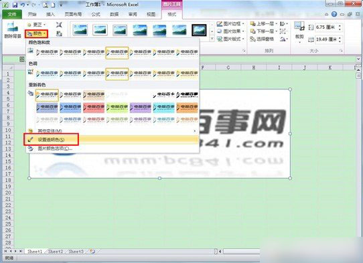Open the 下移一层 send backward dropdown
The width and height of the screenshot is (363, 263).
click(277, 31)
